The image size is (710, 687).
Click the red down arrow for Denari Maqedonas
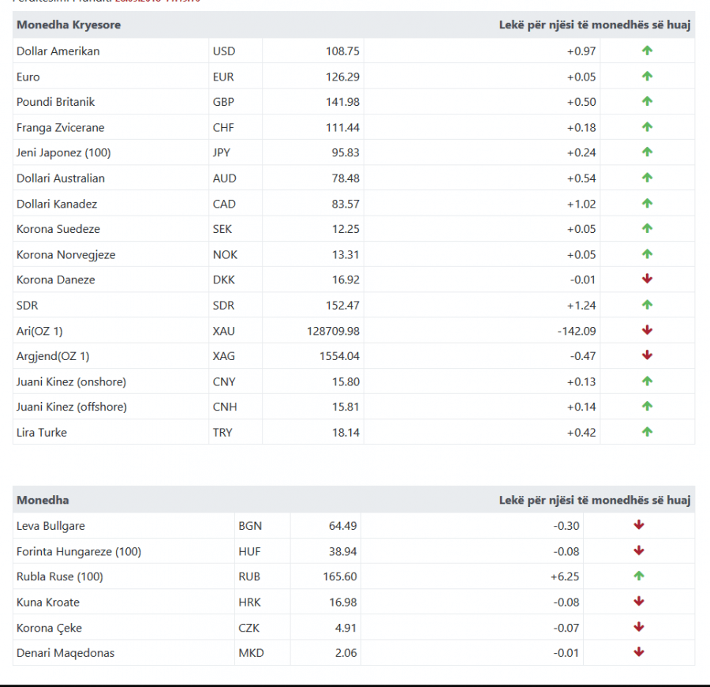coord(639,652)
